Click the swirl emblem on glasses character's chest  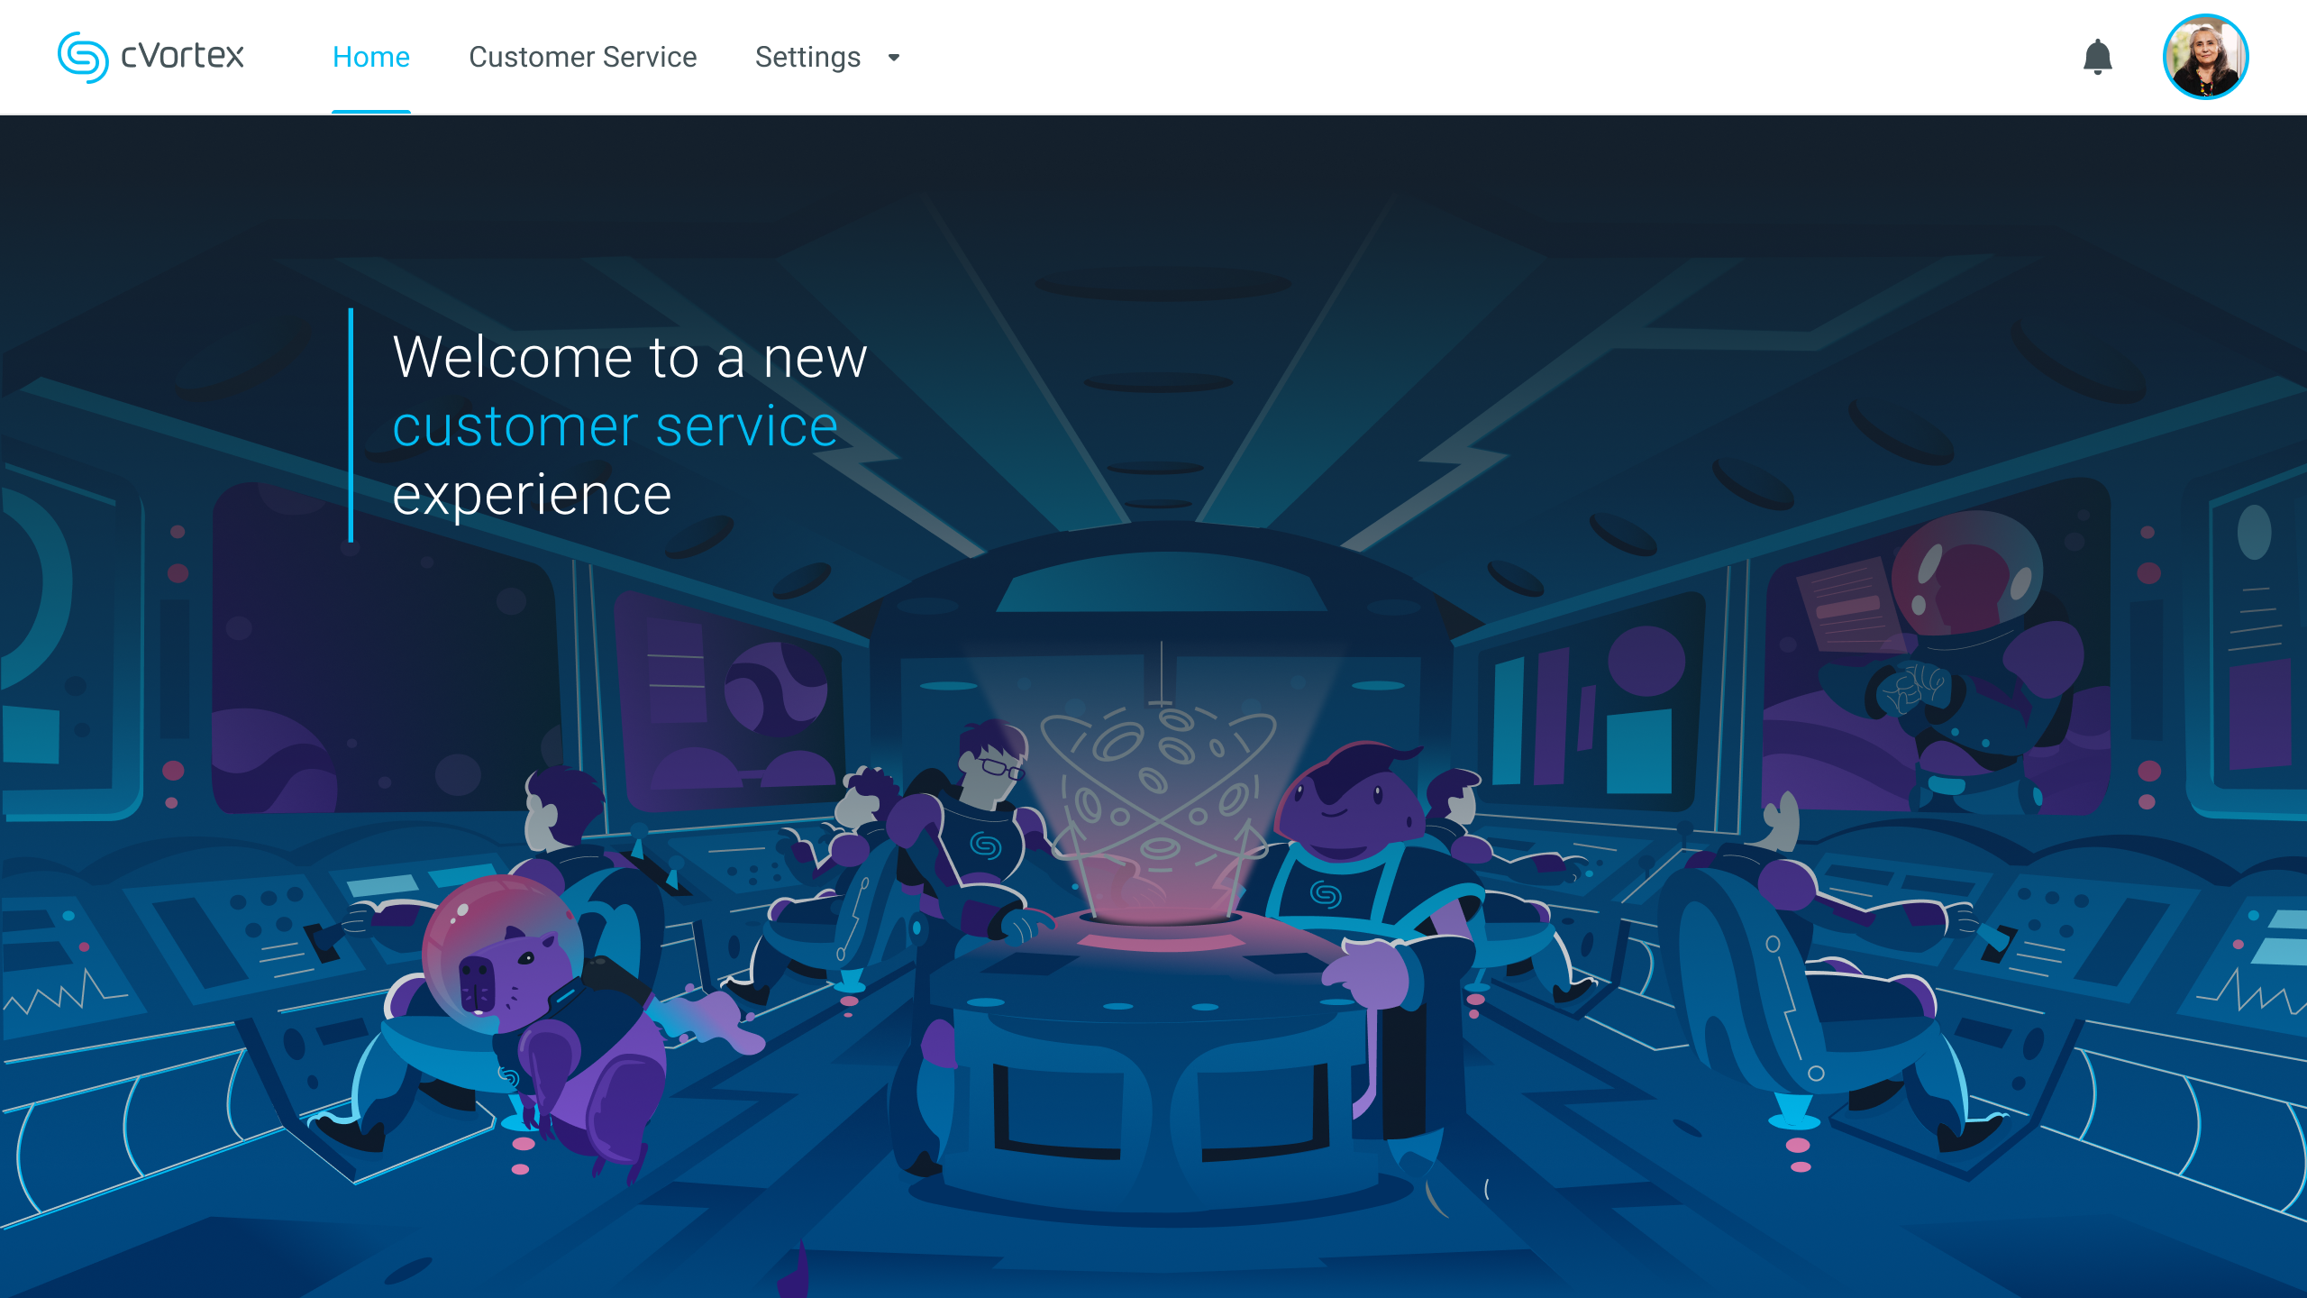(986, 846)
